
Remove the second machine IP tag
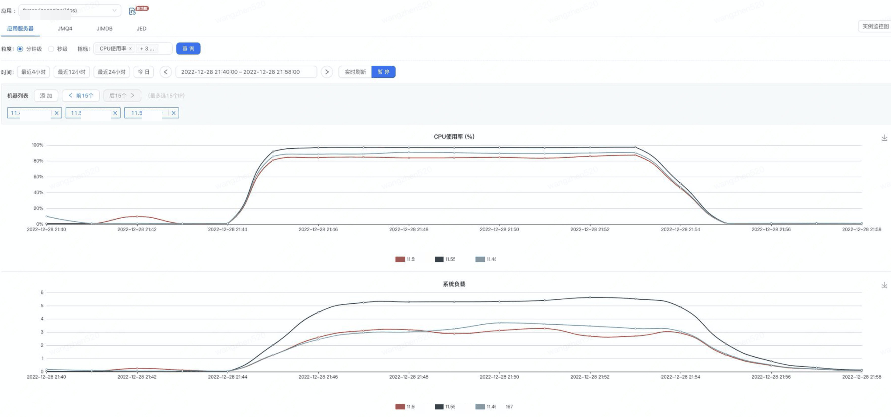click(115, 113)
